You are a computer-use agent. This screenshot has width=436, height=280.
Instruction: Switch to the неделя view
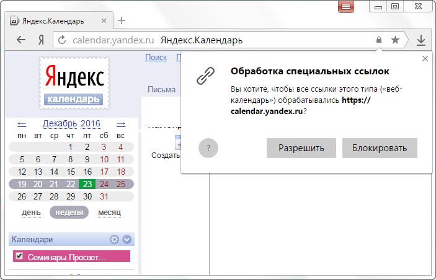pyautogui.click(x=69, y=212)
